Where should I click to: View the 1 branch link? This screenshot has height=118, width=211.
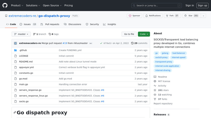pos(40,34)
